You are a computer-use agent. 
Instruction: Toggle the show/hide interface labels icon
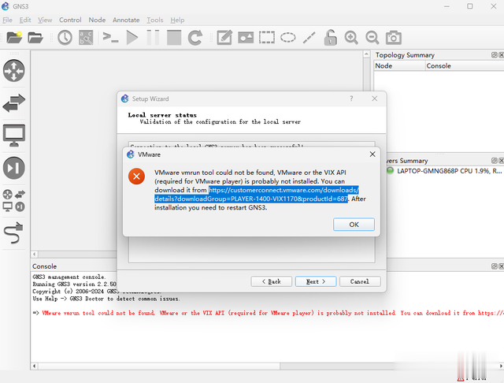[86, 38]
